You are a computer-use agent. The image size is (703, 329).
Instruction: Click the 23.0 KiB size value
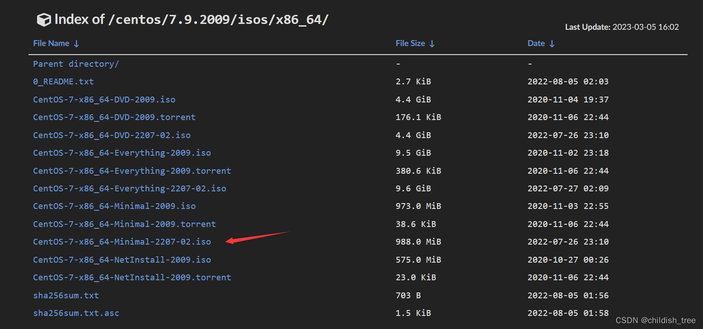pos(416,278)
